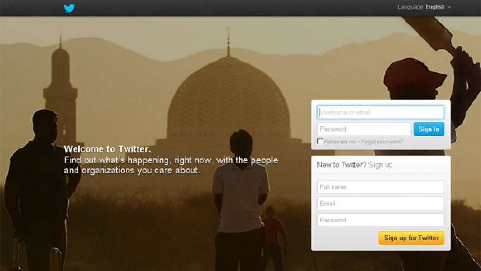Open the Forgot password? link
Image resolution: width=481 pixels, height=271 pixels.
click(x=381, y=142)
